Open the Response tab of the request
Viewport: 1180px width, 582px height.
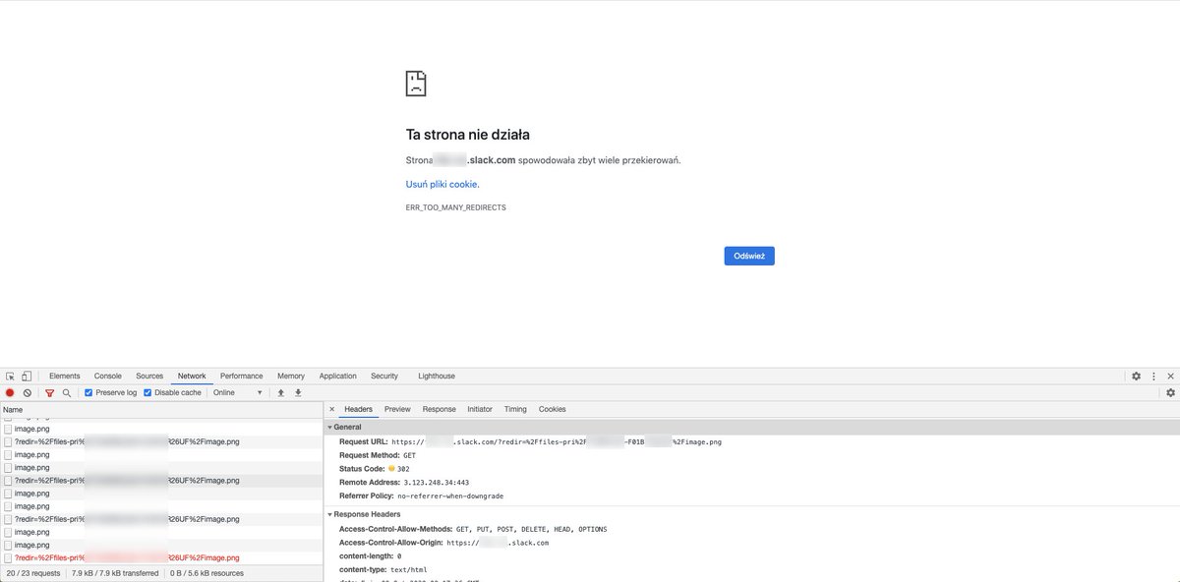point(439,409)
